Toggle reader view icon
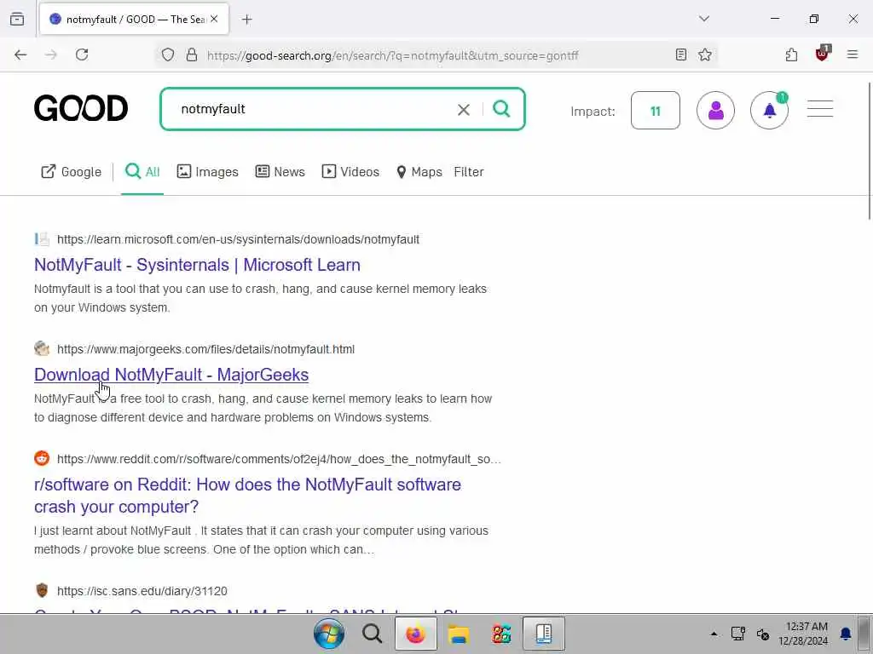Viewport: 873px width, 654px height. point(680,54)
